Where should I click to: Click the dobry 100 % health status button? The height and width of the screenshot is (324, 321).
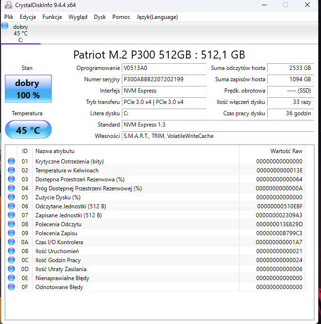pyautogui.click(x=28, y=89)
